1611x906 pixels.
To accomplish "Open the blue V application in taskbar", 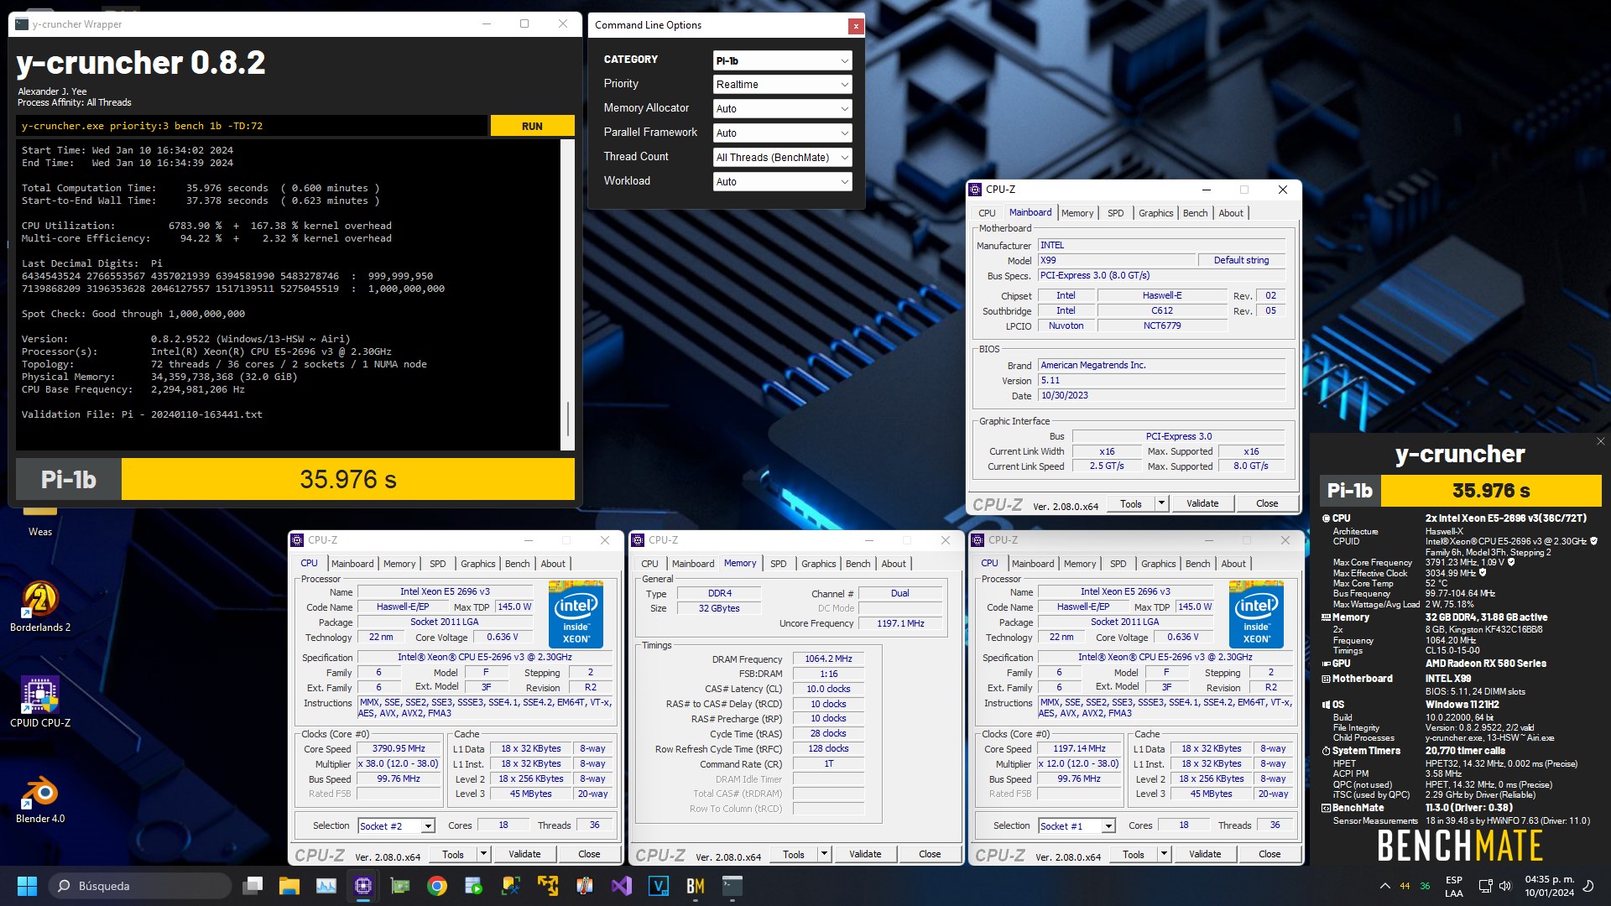I will [659, 886].
